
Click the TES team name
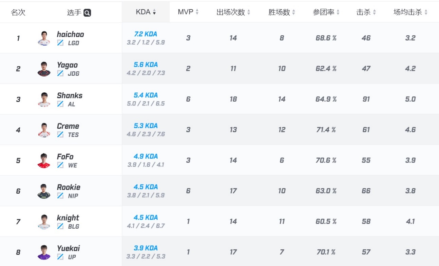coord(73,135)
